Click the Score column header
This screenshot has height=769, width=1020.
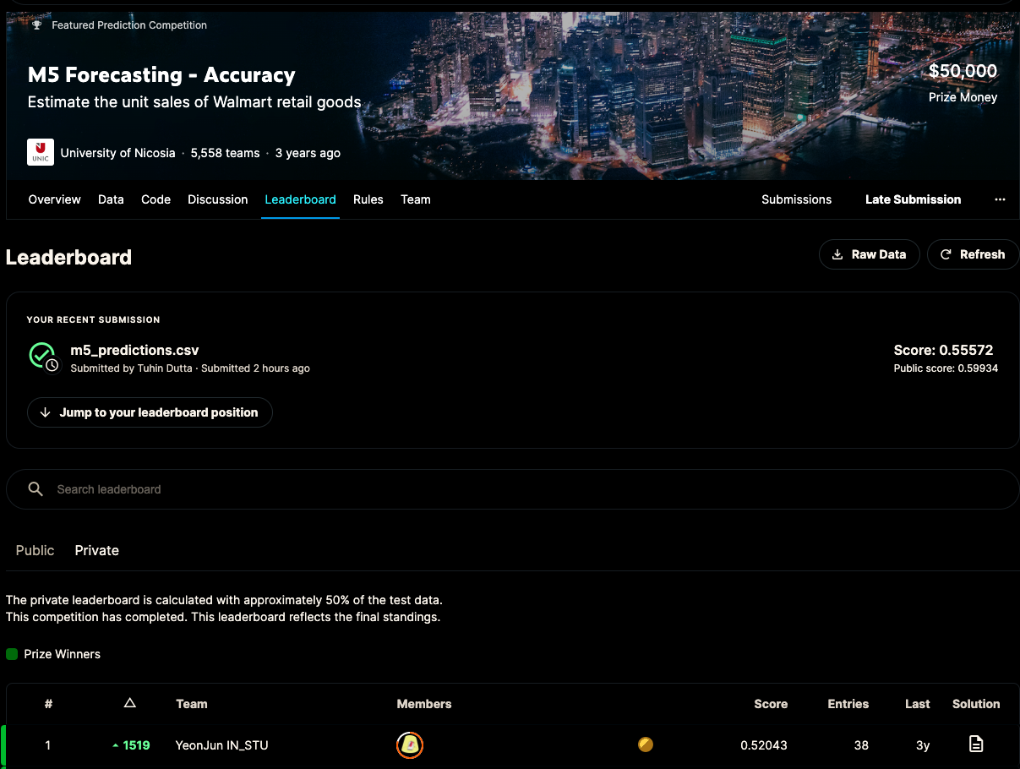tap(771, 704)
